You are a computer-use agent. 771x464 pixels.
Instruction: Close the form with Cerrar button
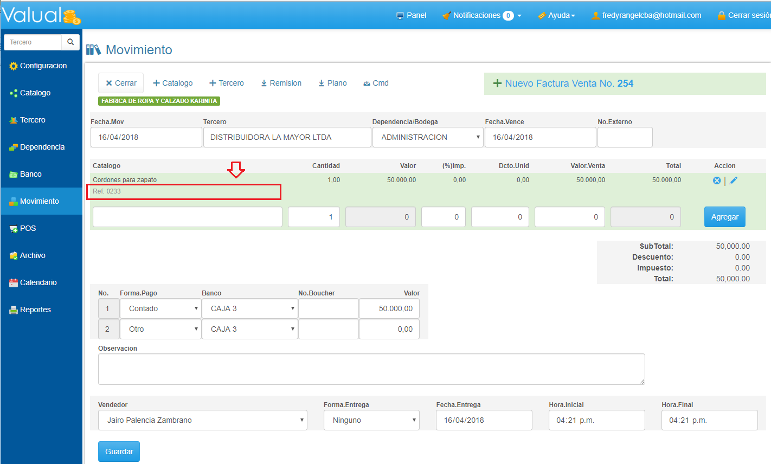point(121,83)
